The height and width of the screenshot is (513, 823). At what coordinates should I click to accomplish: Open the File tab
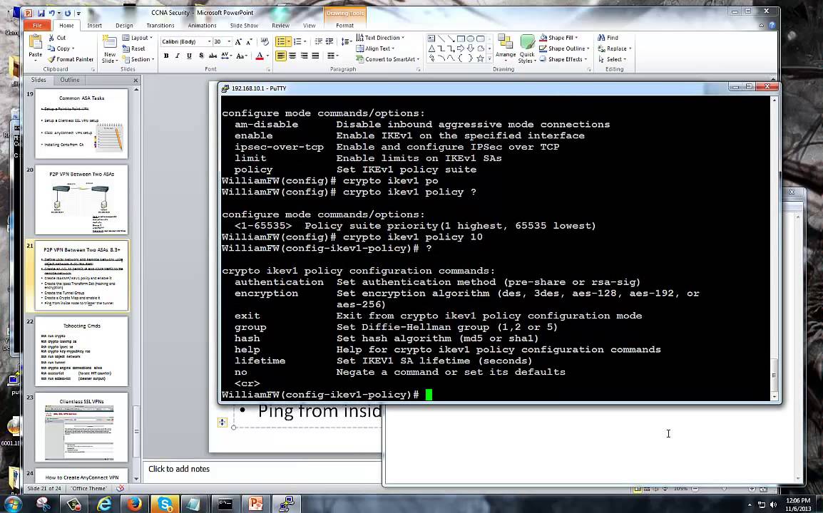[37, 25]
